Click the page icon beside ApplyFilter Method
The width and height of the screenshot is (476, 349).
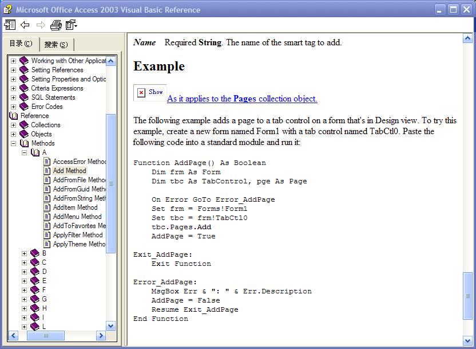47,235
